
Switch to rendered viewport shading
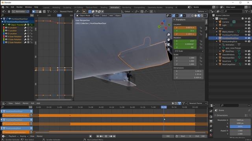click(202, 16)
